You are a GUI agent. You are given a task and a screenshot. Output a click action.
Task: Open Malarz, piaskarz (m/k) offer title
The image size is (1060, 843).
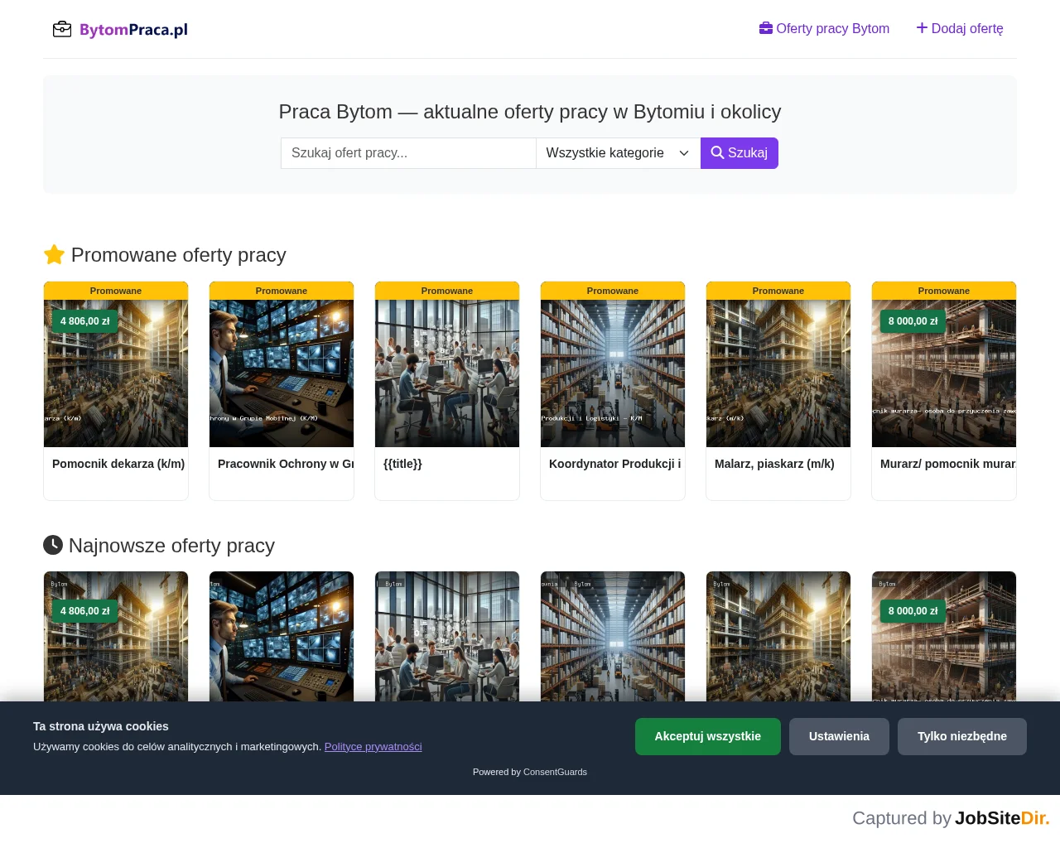click(774, 464)
